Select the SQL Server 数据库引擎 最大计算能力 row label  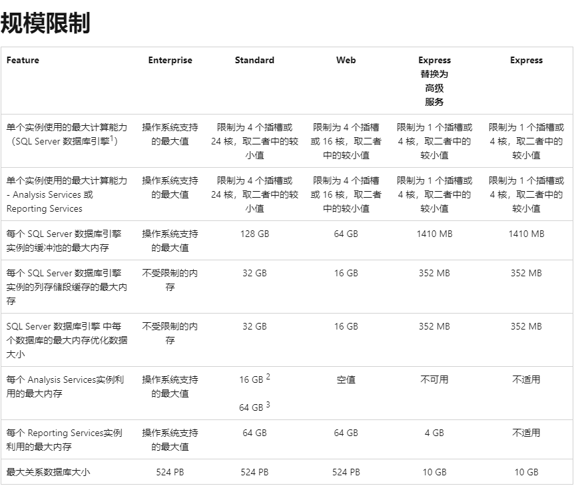[67, 134]
